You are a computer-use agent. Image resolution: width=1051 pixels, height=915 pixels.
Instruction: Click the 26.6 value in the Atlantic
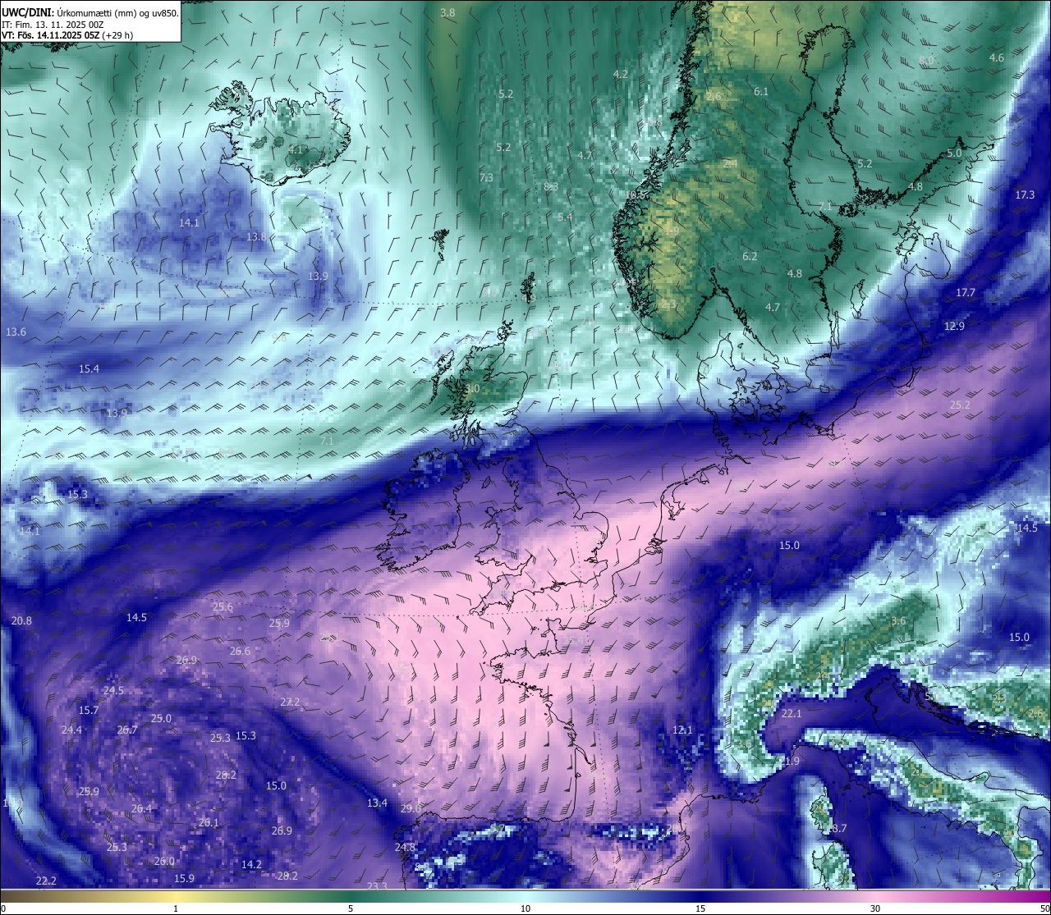coord(240,652)
